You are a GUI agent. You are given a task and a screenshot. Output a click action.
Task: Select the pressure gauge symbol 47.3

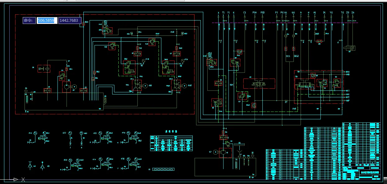(x=71, y=160)
